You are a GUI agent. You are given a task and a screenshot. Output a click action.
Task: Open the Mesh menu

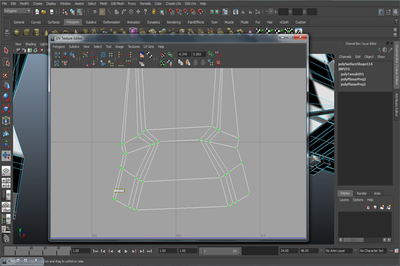point(103,3)
